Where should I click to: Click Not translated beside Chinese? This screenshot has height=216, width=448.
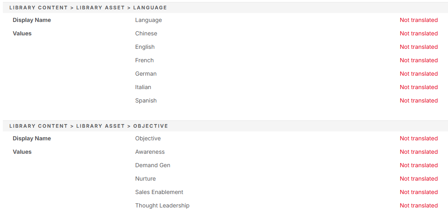point(419,33)
